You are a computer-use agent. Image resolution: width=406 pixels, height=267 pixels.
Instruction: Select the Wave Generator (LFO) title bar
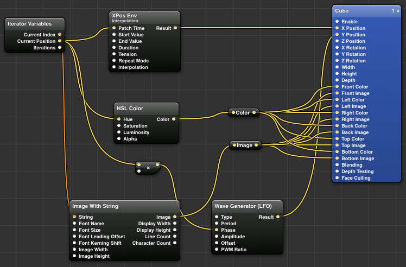pos(248,206)
